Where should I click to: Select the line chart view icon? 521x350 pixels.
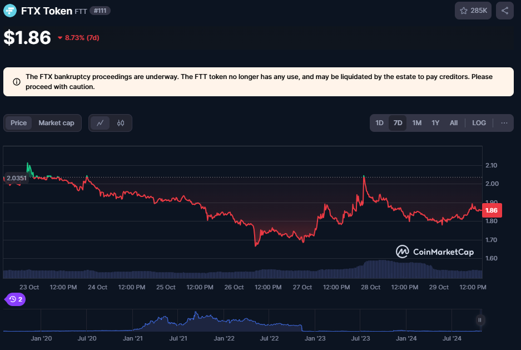coord(100,123)
